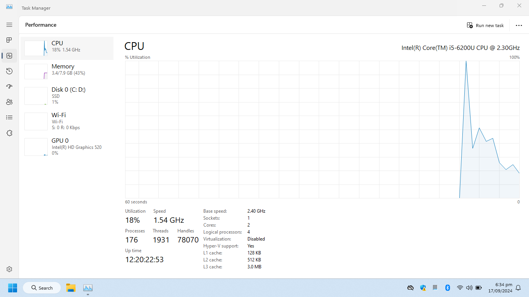529x297 pixels.
Task: Click the Memory mini graph thumbnail
Action: point(36,72)
